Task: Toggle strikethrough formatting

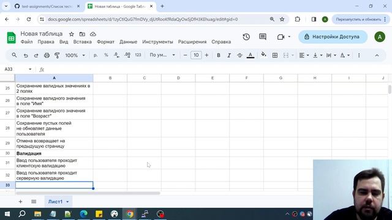Action: point(239,55)
